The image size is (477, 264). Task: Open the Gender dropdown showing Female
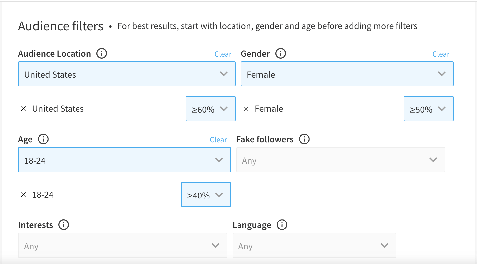[x=347, y=74]
